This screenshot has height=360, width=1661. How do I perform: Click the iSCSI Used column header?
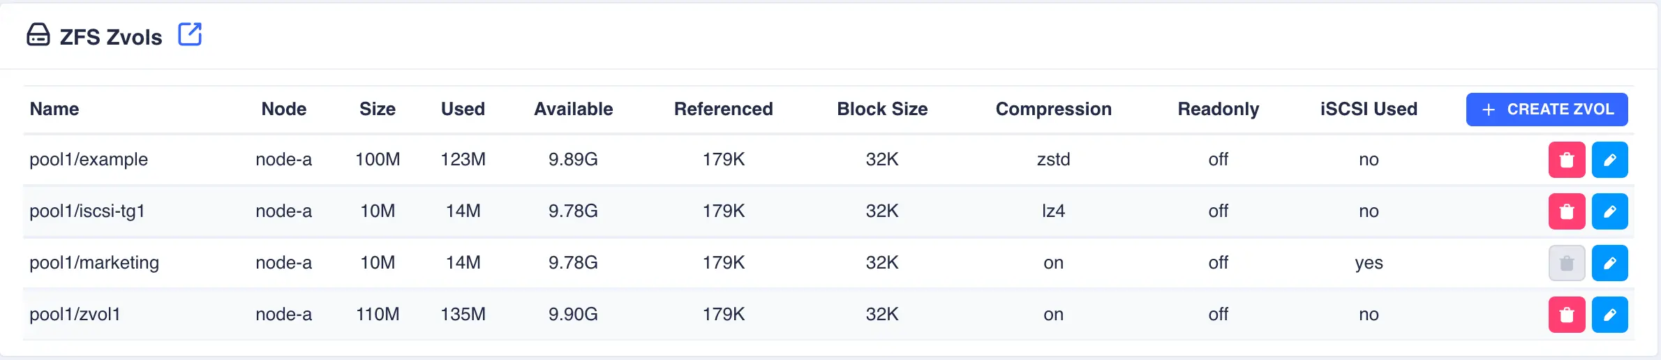[1369, 109]
